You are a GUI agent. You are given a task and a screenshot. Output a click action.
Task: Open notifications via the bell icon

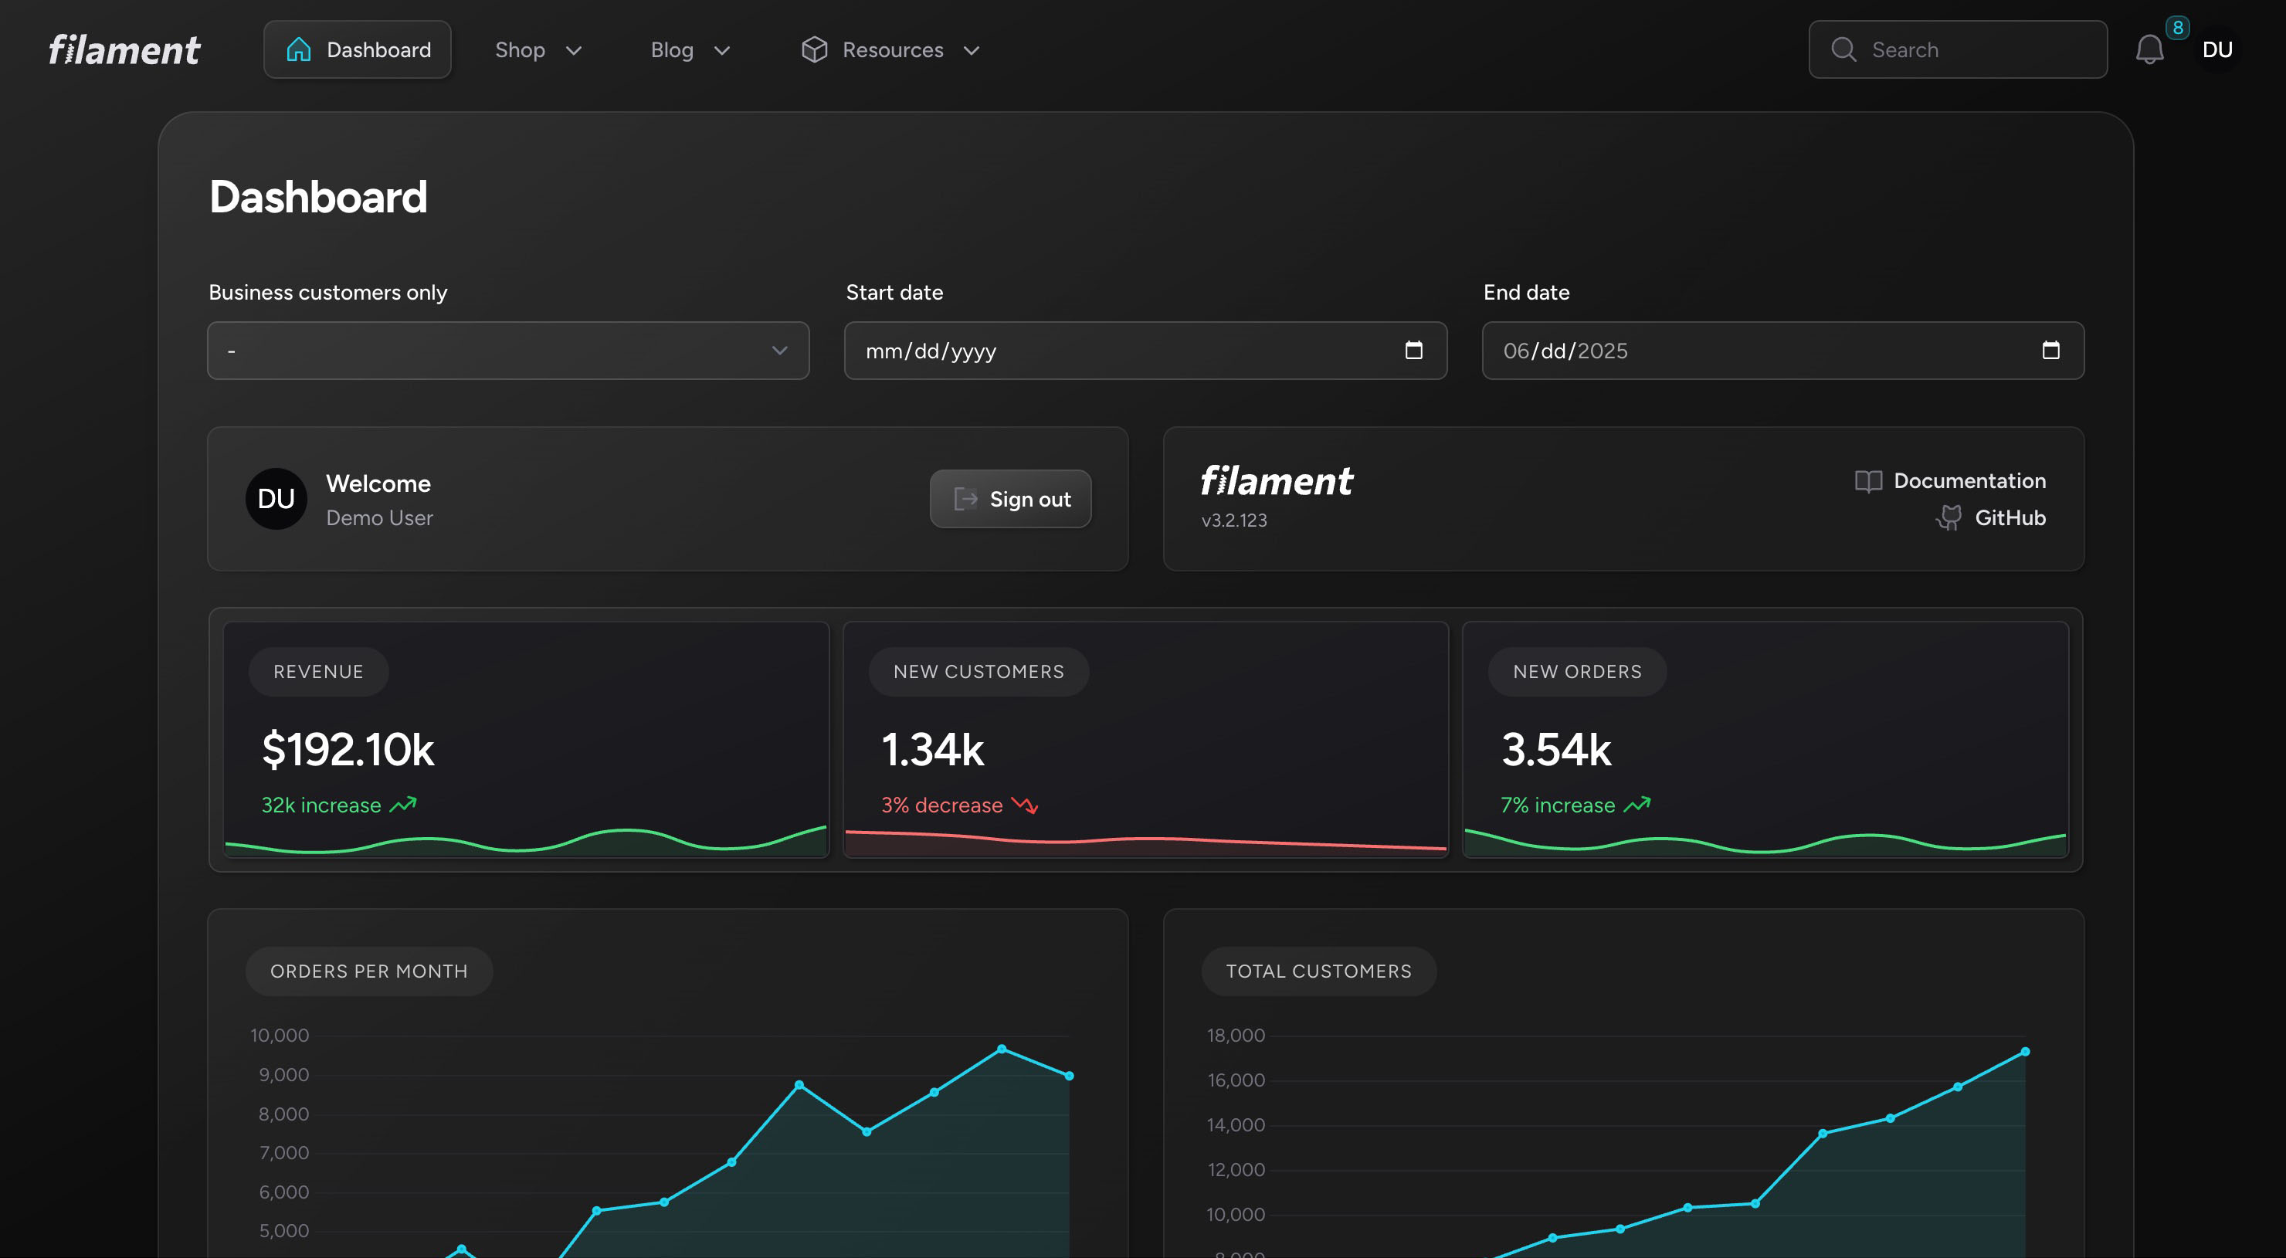pyautogui.click(x=2149, y=49)
